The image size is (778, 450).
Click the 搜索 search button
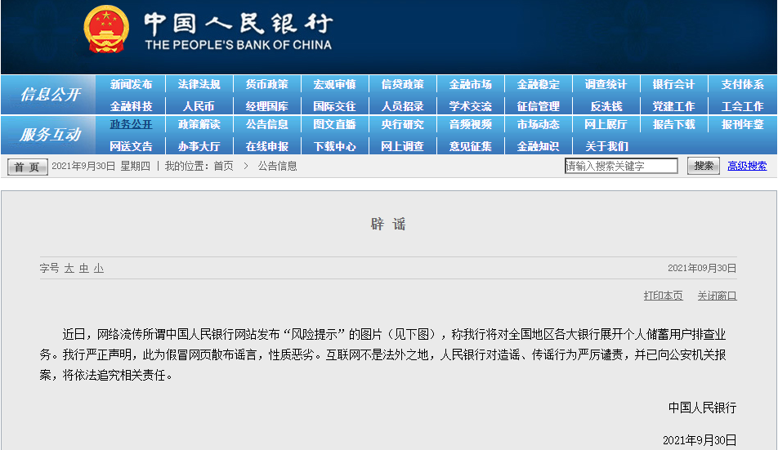point(703,166)
